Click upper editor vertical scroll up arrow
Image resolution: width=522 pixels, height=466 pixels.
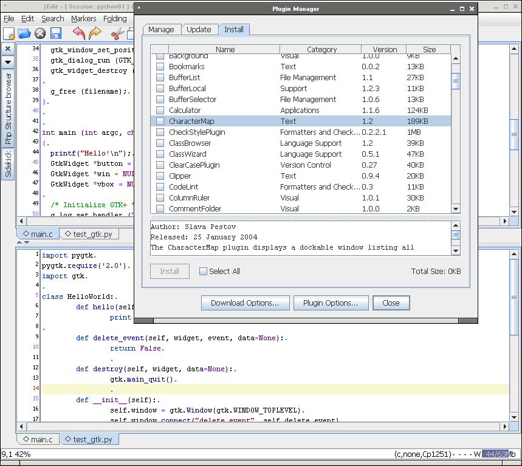click(514, 49)
